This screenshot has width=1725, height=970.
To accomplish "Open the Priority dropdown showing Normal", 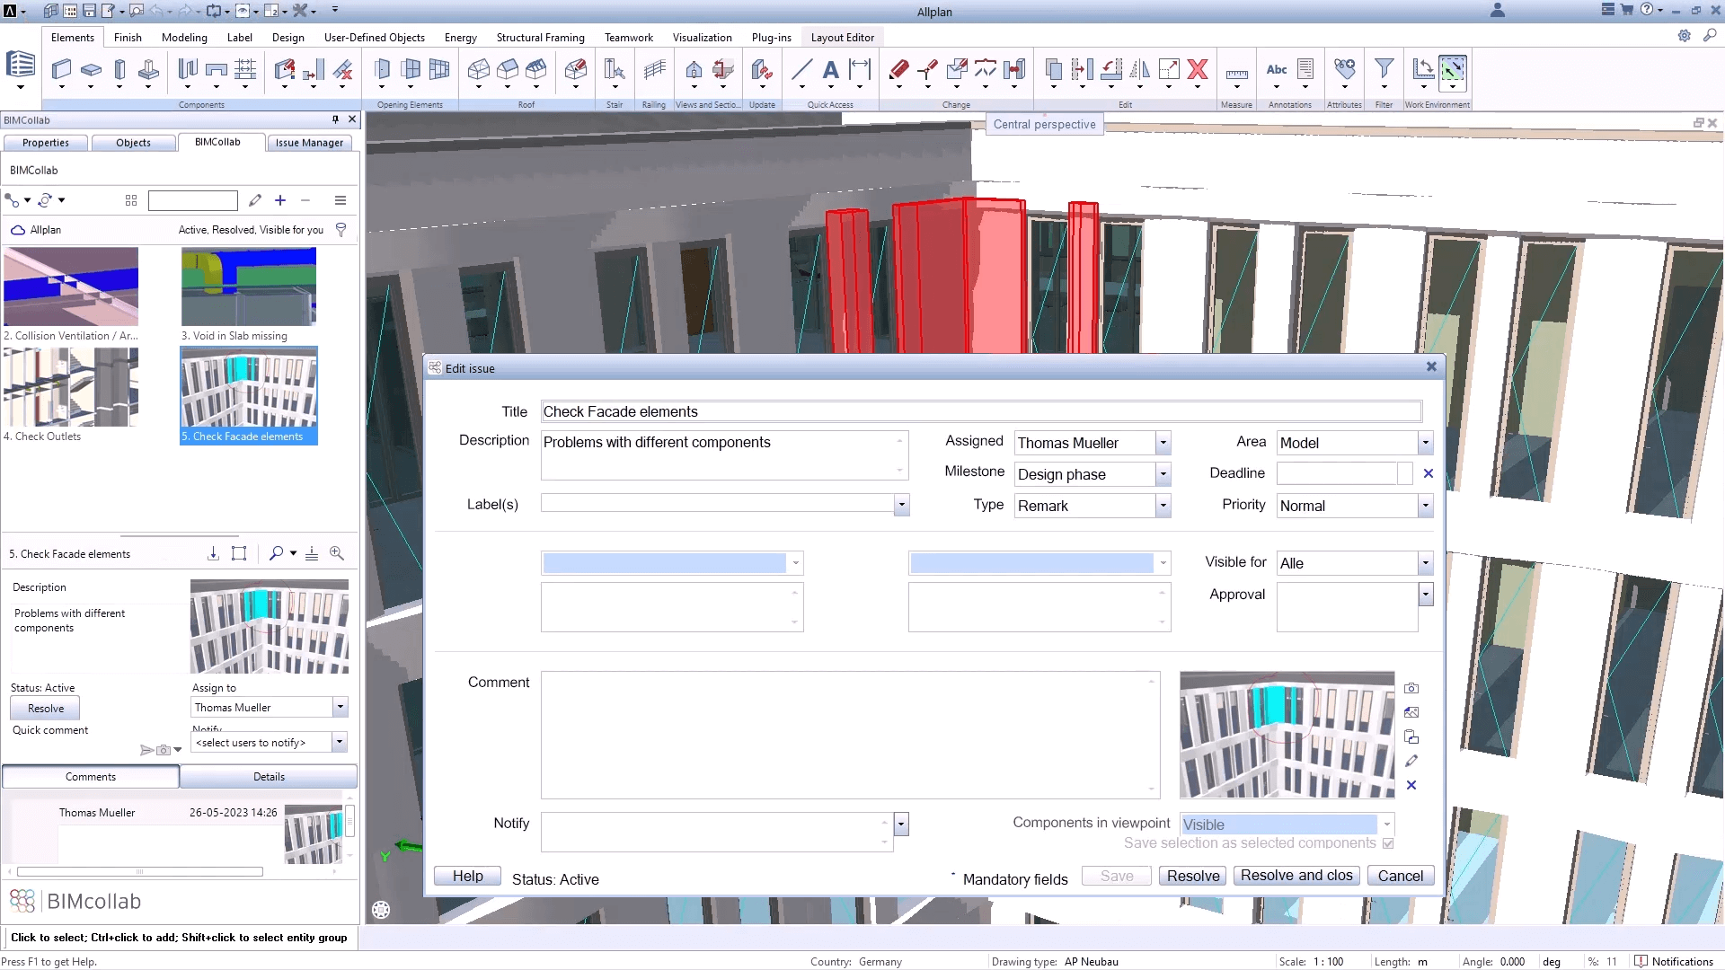I will [x=1425, y=506].
